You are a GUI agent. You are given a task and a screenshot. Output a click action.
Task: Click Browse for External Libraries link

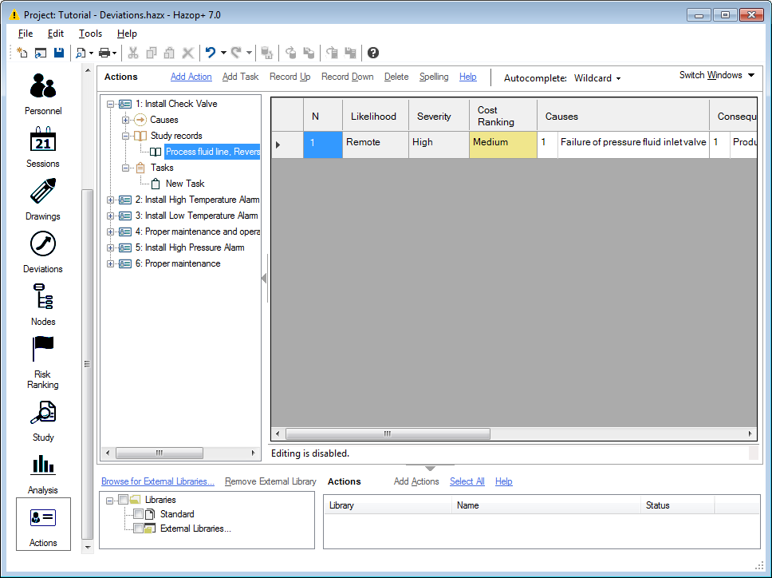(158, 481)
